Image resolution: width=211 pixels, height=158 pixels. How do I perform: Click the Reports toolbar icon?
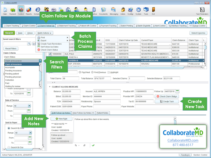pos(28,10)
